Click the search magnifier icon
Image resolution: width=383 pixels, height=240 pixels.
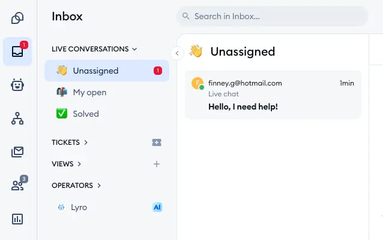coord(186,16)
